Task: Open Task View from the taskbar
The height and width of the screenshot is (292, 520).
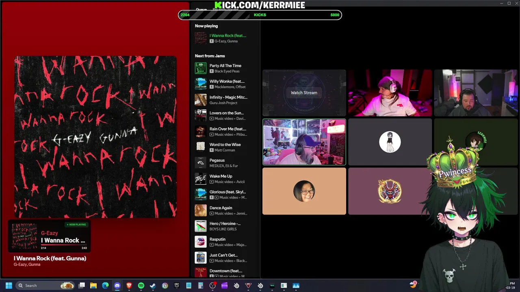Action: click(82, 286)
